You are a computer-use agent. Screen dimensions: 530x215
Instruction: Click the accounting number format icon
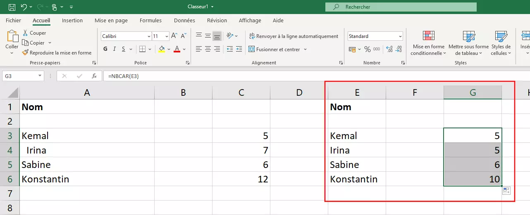click(x=352, y=49)
